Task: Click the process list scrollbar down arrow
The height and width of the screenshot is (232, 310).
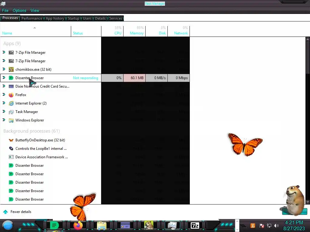Action: pos(308,202)
